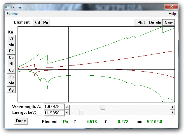Select the Cd element button

38,22
